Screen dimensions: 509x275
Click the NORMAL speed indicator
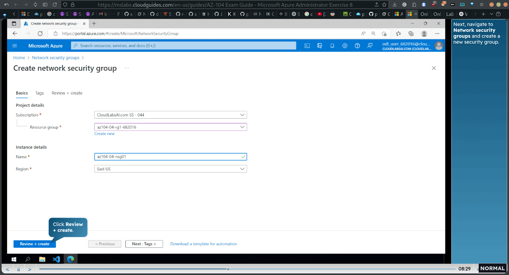492,268
